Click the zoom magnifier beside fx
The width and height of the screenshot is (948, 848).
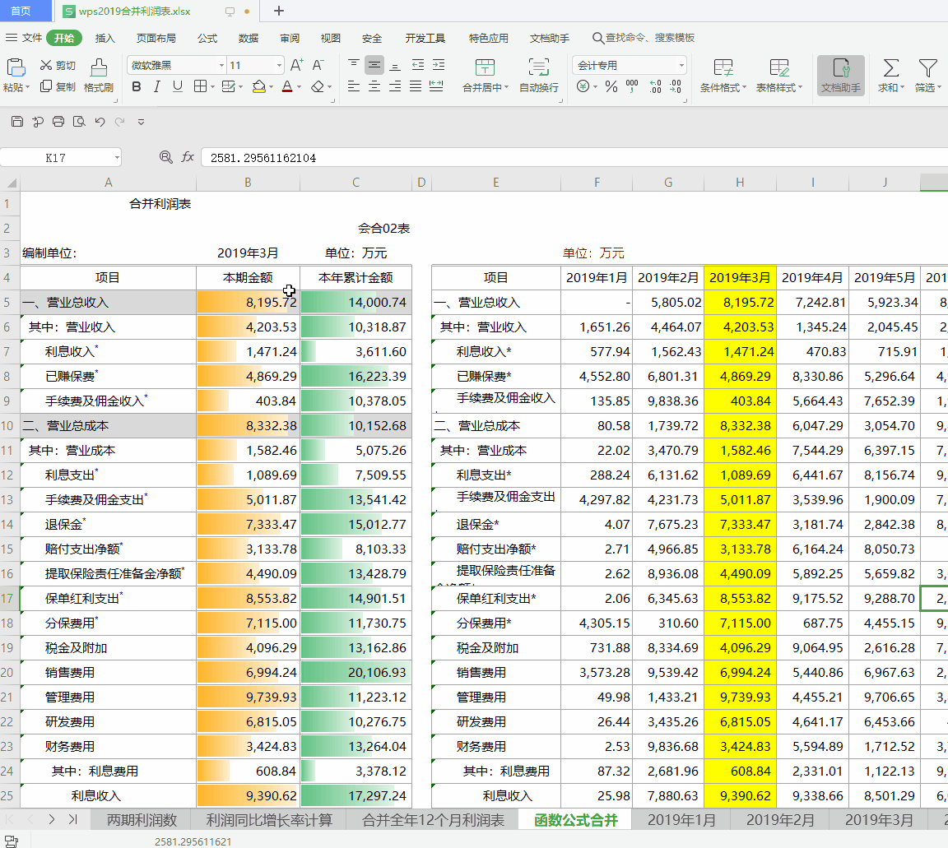coord(165,157)
